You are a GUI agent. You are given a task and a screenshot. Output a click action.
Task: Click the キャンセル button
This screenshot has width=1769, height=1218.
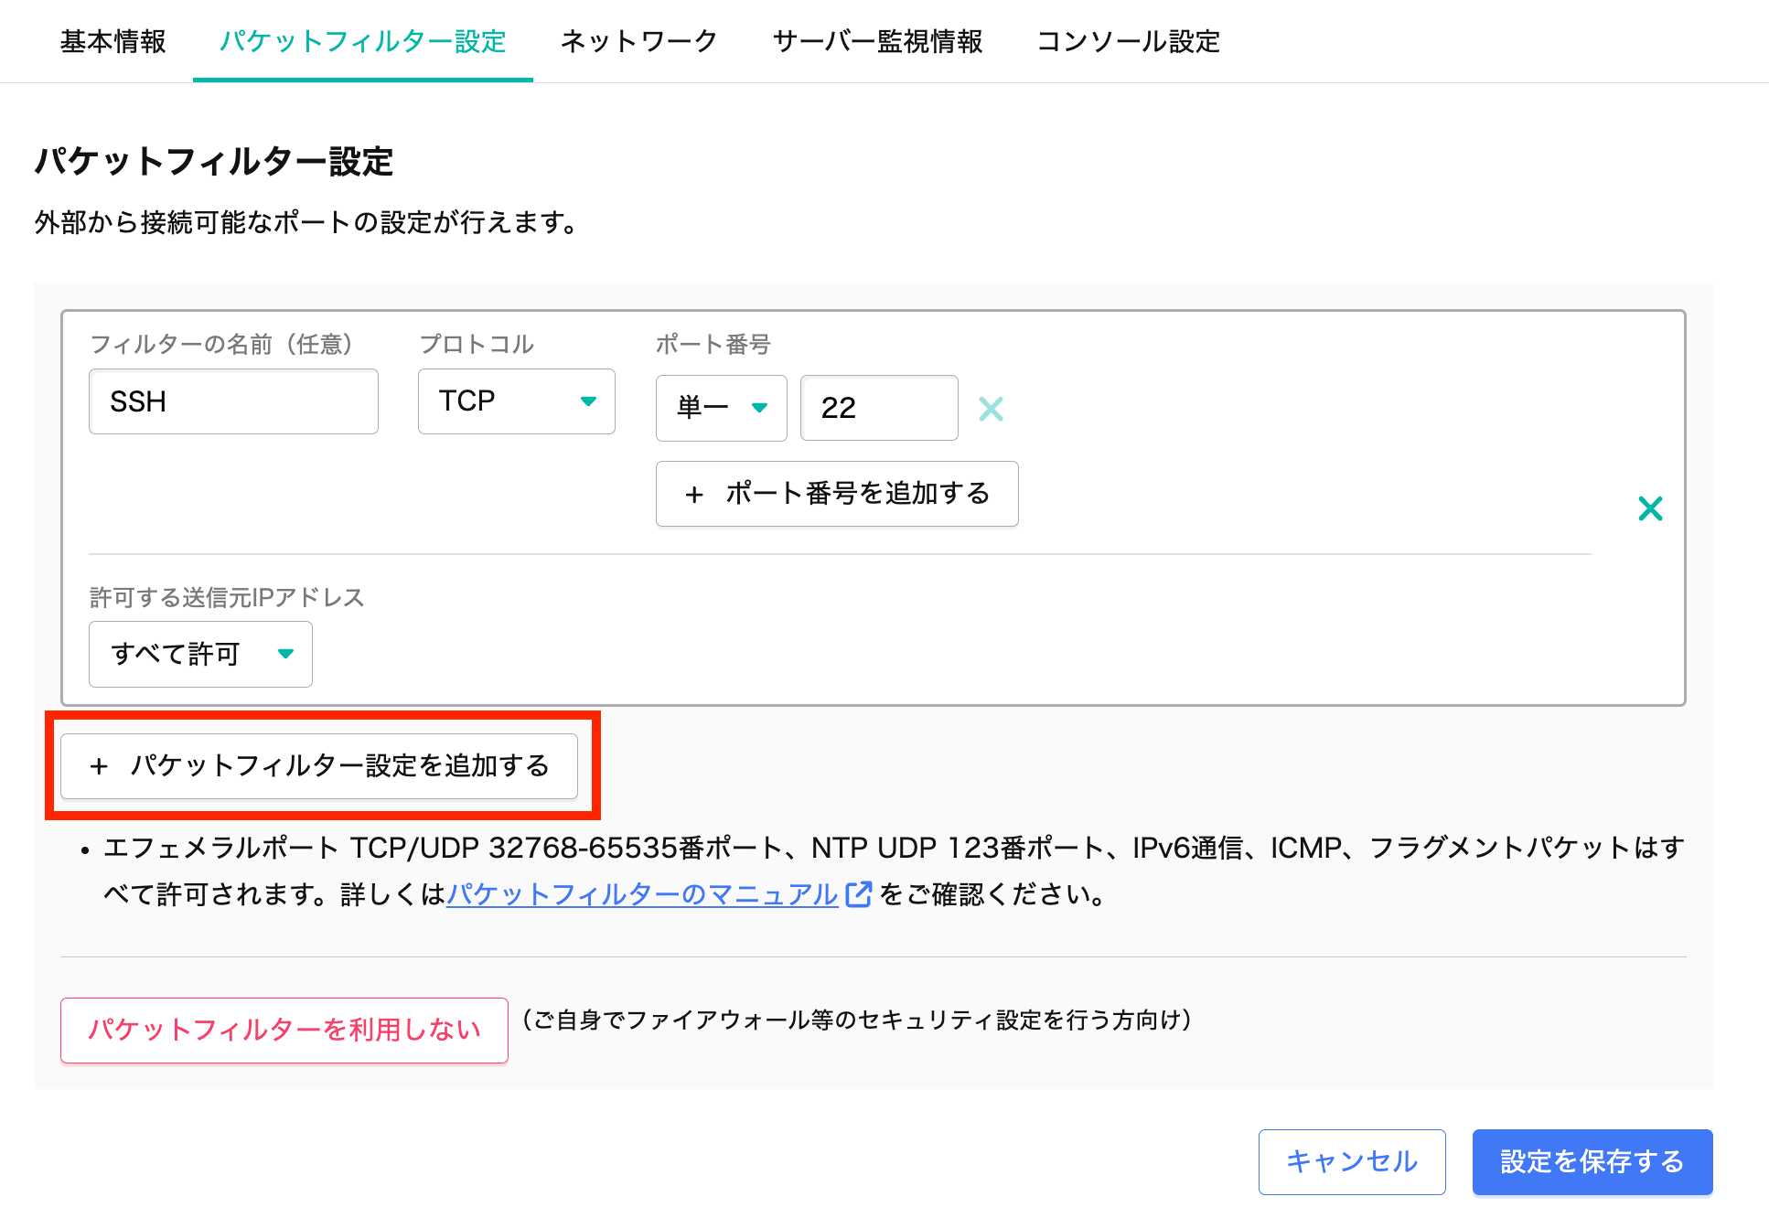tap(1351, 1161)
